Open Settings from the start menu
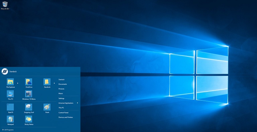Screen dimensions: 257x132 click(x=61, y=98)
